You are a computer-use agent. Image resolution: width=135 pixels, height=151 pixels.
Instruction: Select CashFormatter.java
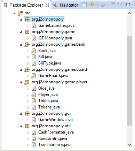point(56,132)
